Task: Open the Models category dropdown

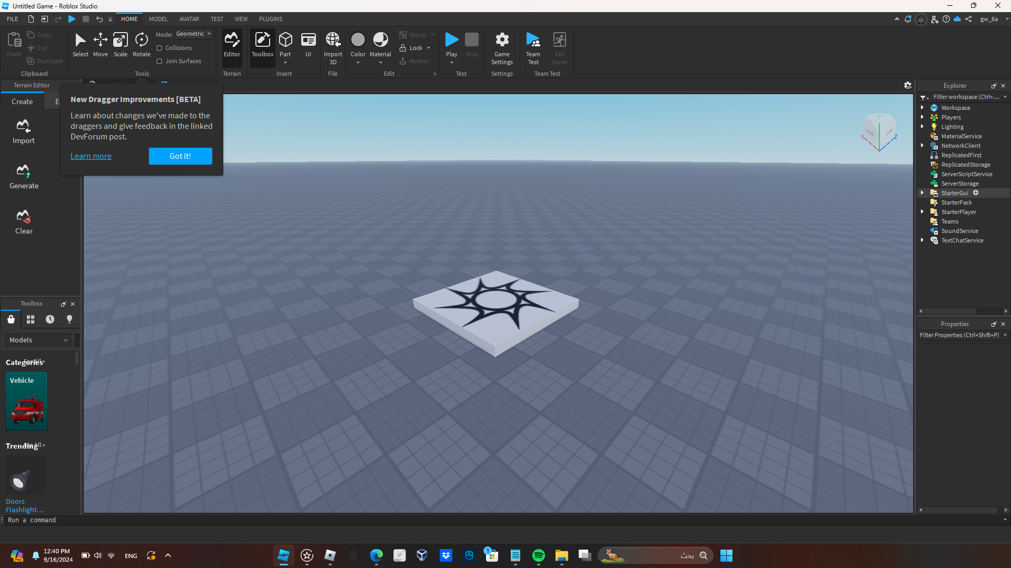Action: point(38,340)
